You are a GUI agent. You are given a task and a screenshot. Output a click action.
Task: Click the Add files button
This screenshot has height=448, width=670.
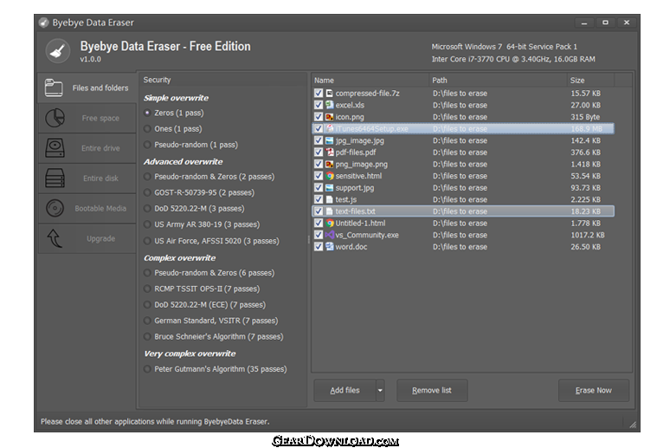click(x=345, y=390)
